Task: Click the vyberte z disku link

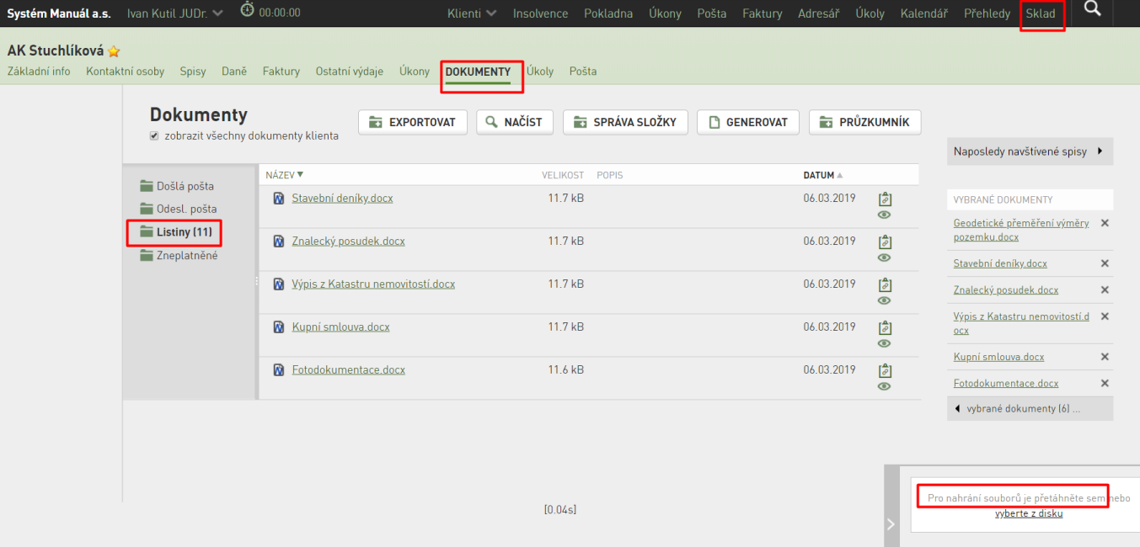Action: coord(1028,513)
